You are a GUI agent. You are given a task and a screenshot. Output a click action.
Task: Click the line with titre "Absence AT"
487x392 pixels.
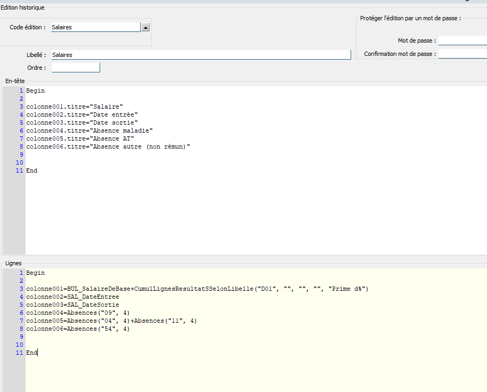pyautogui.click(x=80, y=138)
